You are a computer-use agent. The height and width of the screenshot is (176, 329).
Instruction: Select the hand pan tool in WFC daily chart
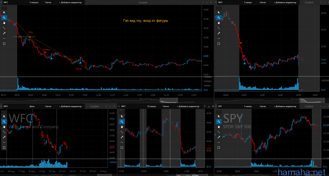click(4, 127)
